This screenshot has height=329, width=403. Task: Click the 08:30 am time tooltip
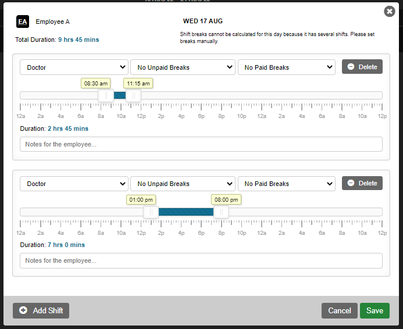96,84
